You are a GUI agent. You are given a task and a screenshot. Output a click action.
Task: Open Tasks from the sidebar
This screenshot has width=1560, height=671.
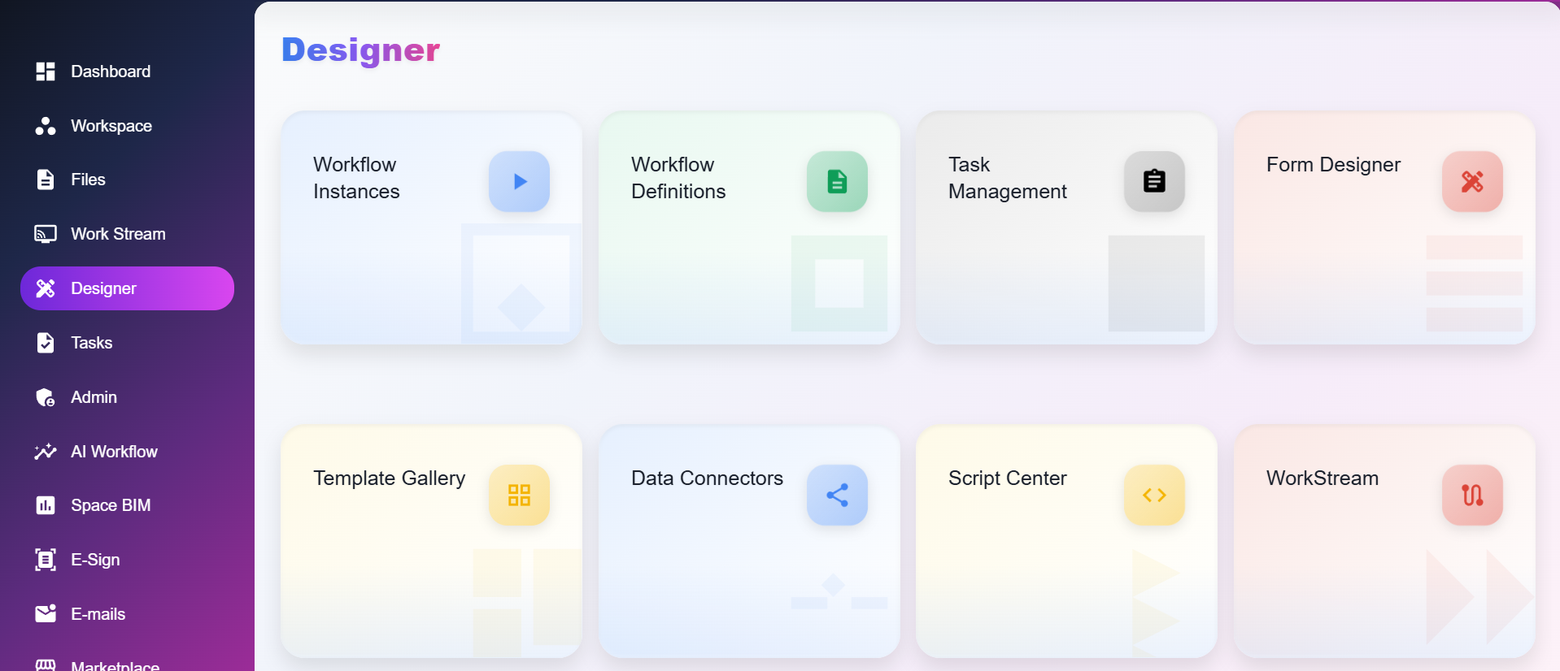point(127,343)
